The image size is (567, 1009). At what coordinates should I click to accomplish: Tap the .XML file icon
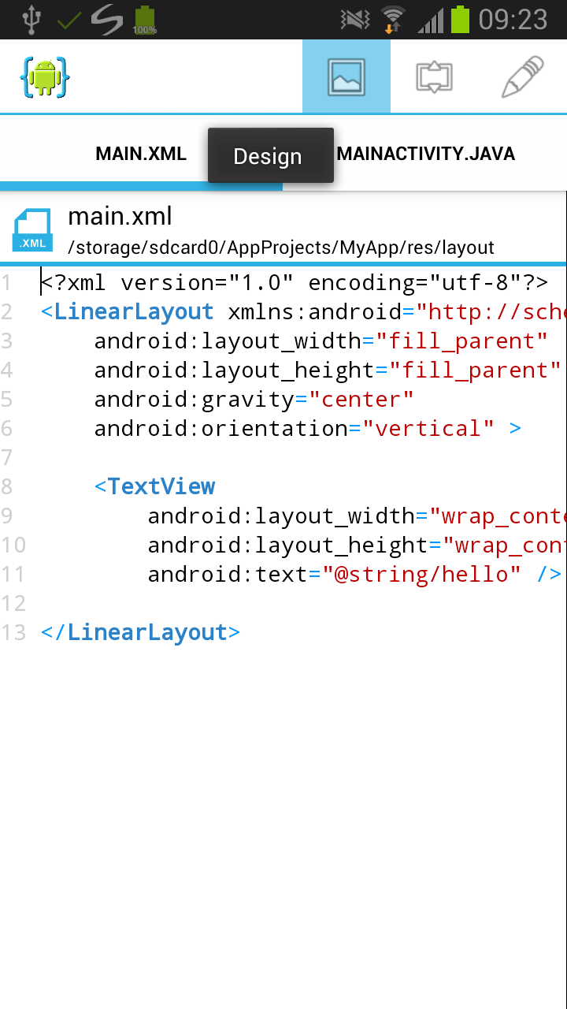point(32,230)
